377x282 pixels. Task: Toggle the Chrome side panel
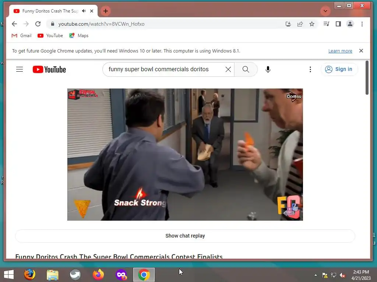pos(338,24)
